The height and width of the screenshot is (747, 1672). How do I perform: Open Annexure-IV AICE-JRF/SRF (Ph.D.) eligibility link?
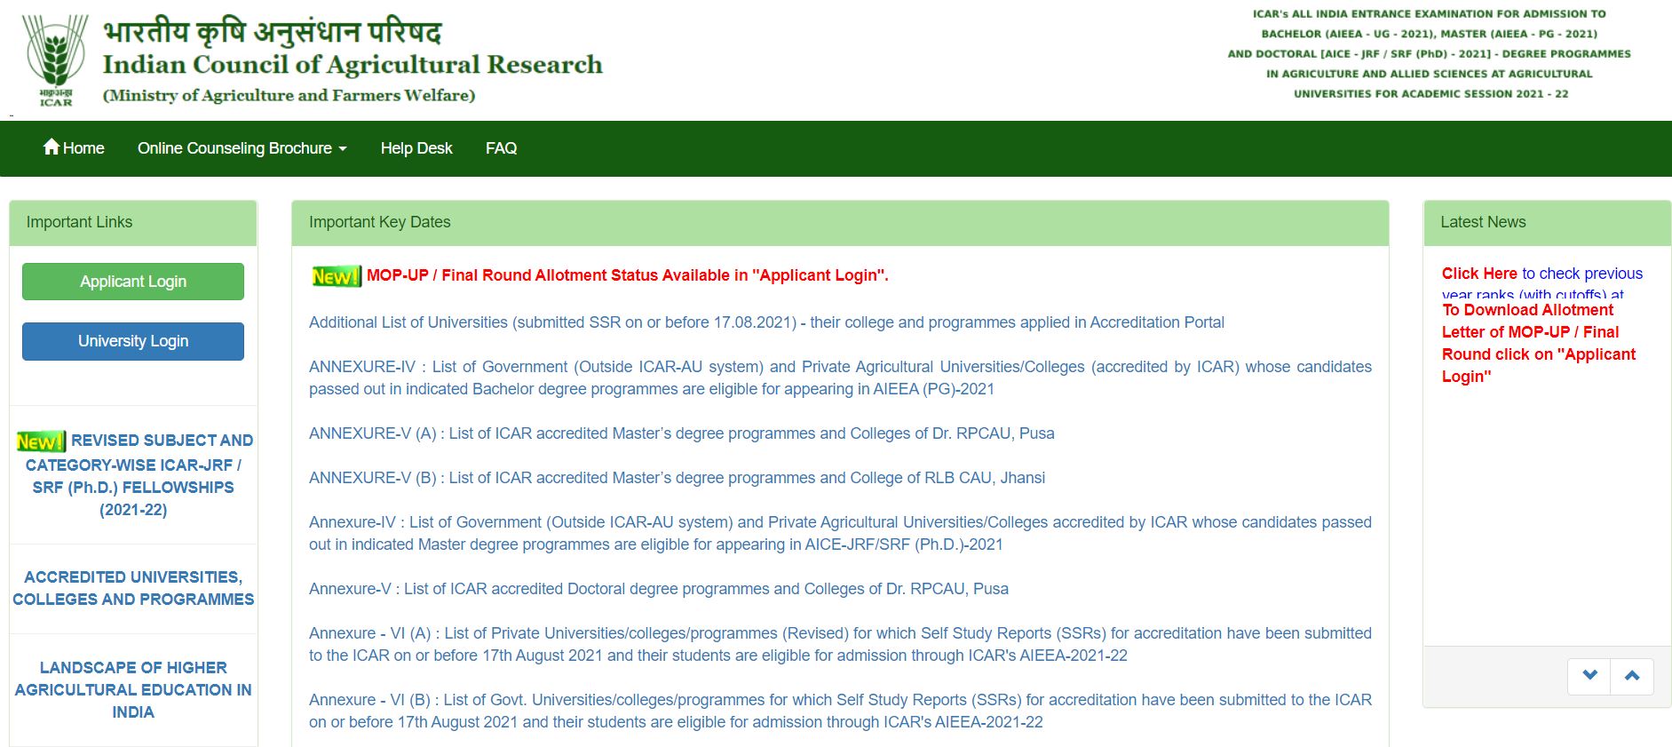click(x=840, y=533)
